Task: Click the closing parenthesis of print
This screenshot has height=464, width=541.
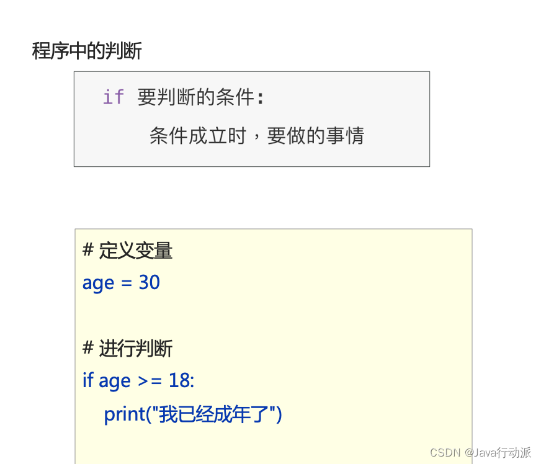Action: point(279,414)
